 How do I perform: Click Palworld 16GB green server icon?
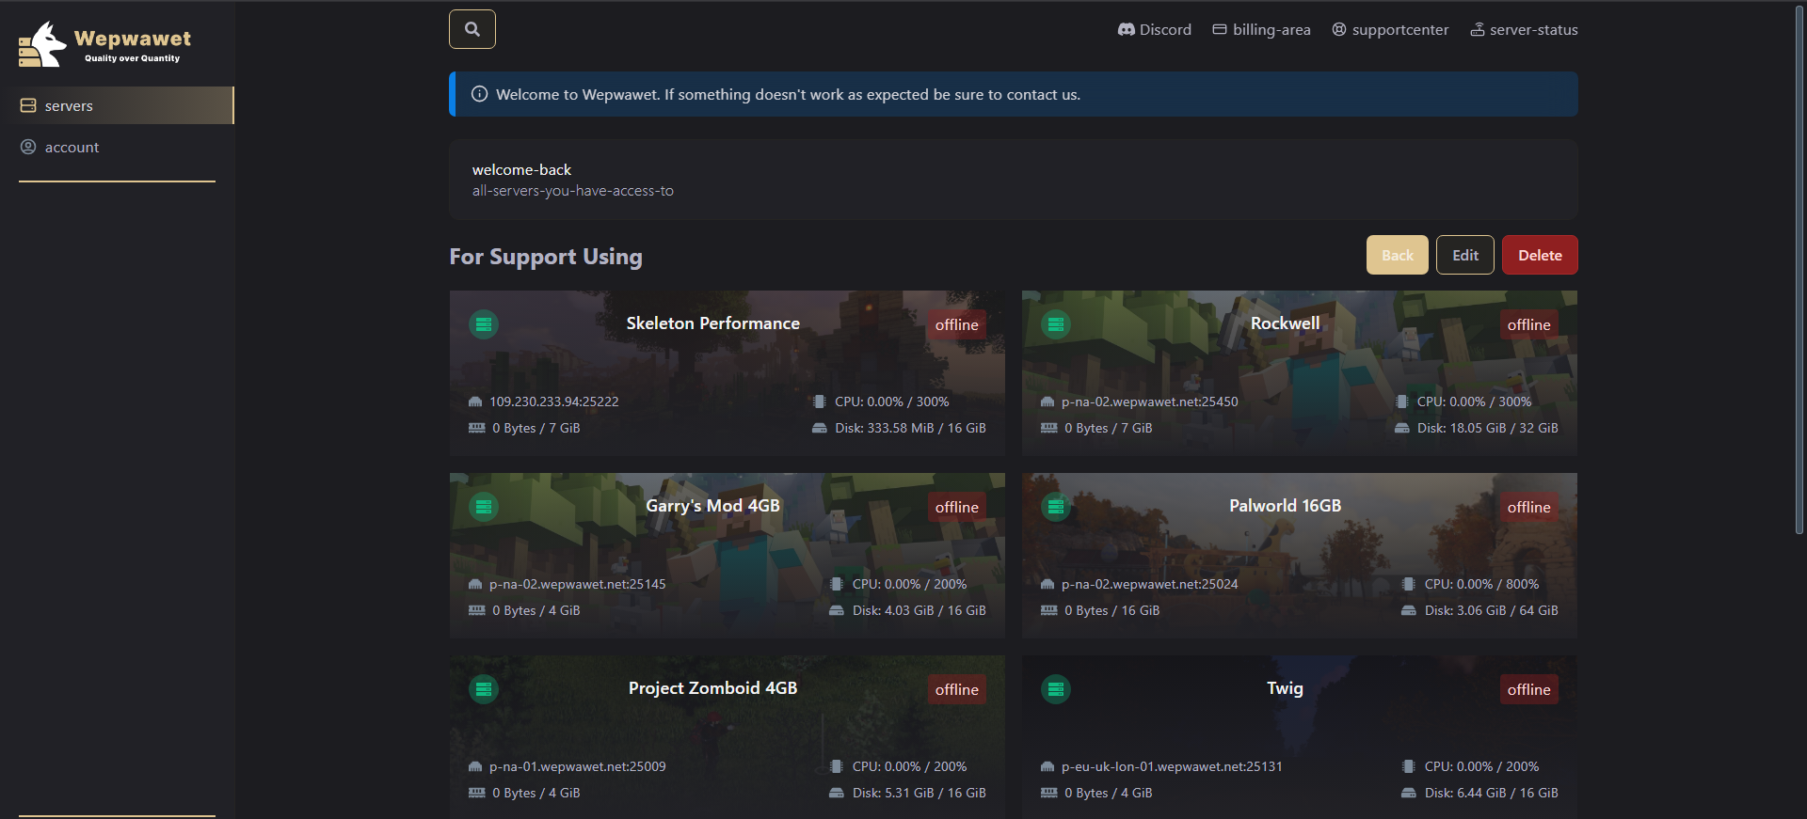click(x=1056, y=507)
